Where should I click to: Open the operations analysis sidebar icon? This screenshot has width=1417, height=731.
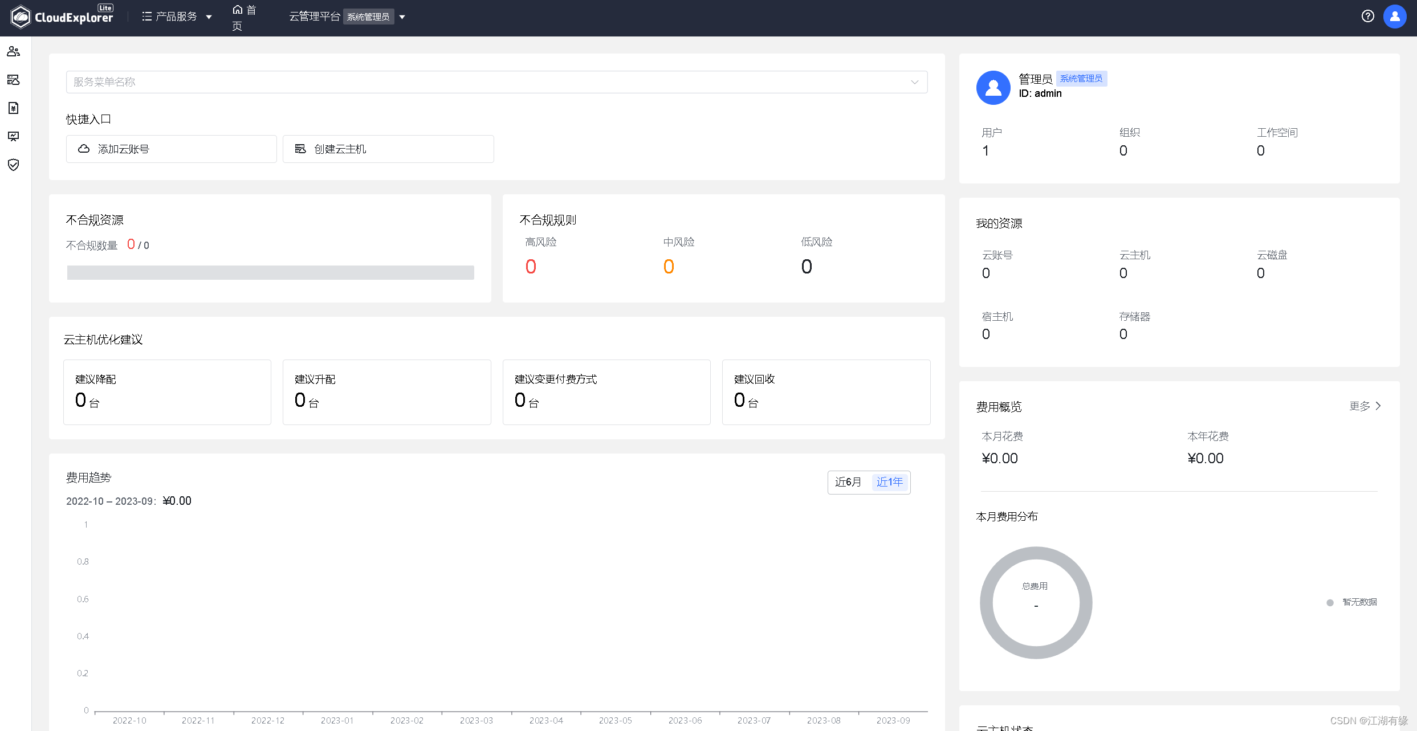14,137
